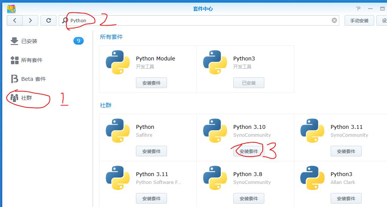Refresh the package list
This screenshot has width=387, height=207.
(x=48, y=20)
